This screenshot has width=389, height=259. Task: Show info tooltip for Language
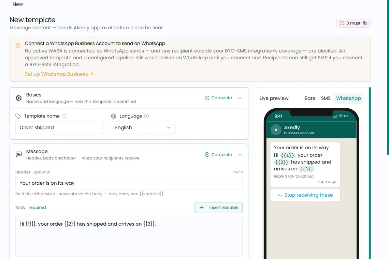147,116
